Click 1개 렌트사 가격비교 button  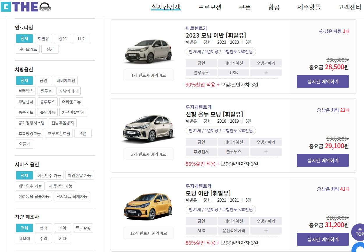[x=149, y=75]
